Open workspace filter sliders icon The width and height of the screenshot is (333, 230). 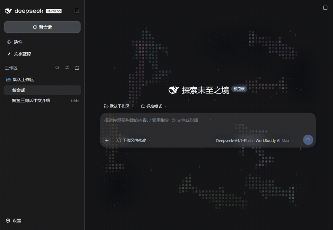(x=67, y=68)
